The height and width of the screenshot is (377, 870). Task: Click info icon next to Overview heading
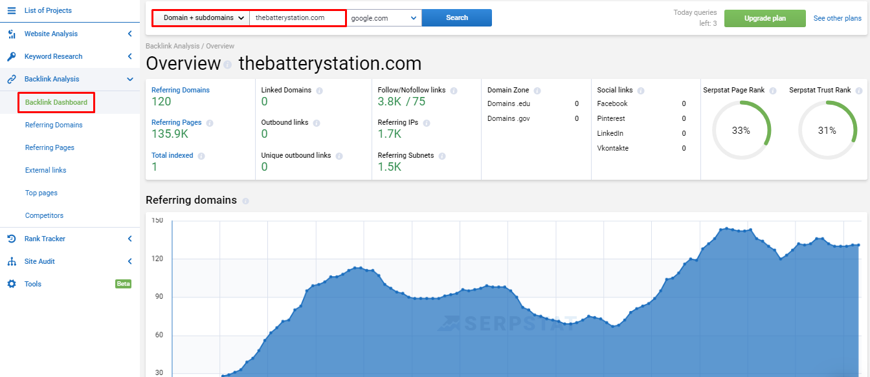[x=228, y=65]
